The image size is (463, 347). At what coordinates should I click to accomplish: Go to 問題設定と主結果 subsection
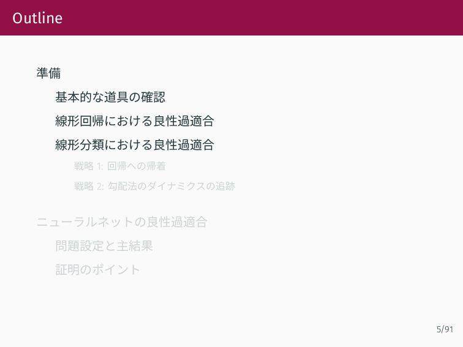click(x=104, y=246)
